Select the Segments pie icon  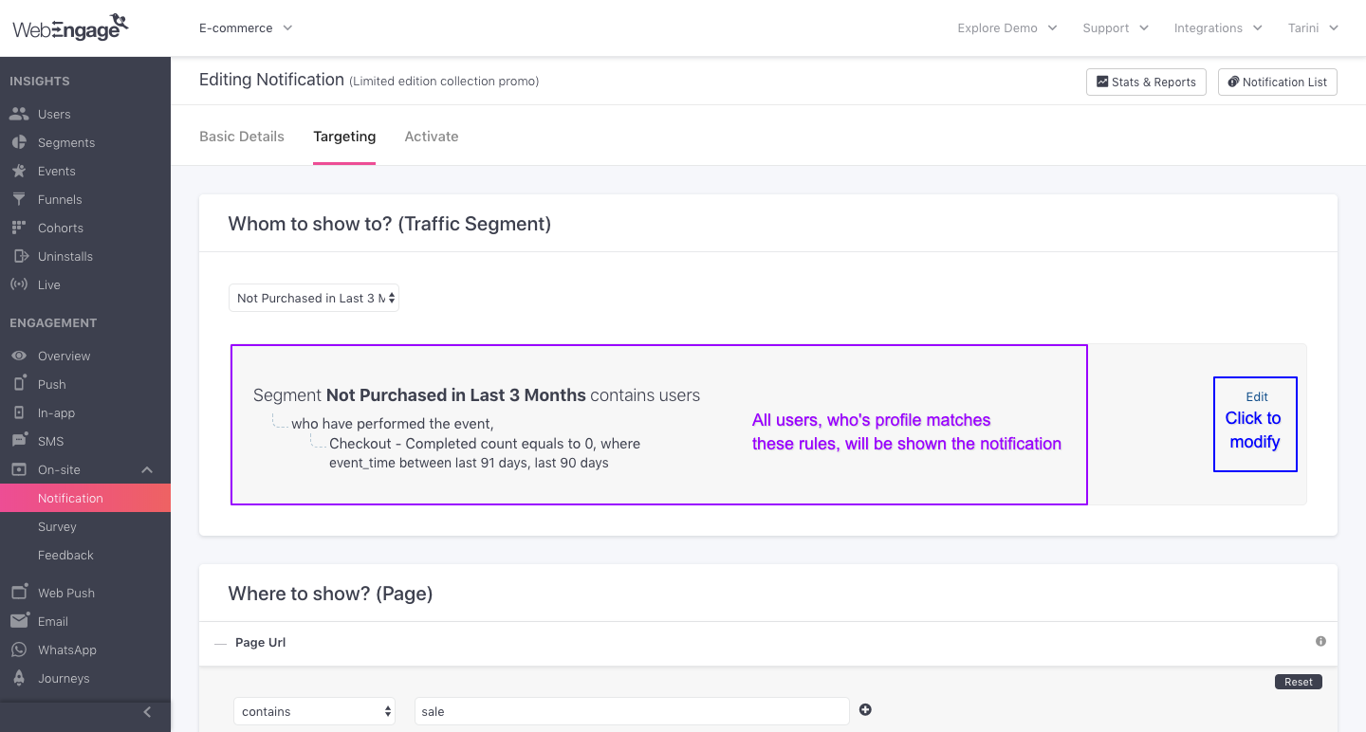[x=19, y=142]
